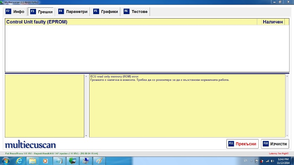Launch Internet Explorer from taskbar
Image resolution: width=294 pixels, height=165 pixels.
pos(19,161)
